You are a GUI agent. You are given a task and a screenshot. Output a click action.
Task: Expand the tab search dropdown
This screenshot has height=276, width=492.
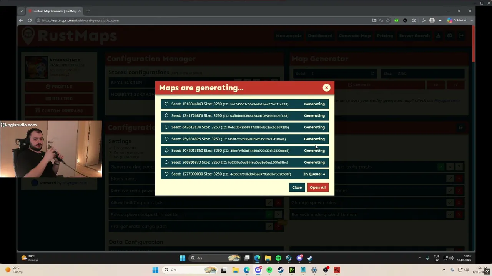coord(21,11)
